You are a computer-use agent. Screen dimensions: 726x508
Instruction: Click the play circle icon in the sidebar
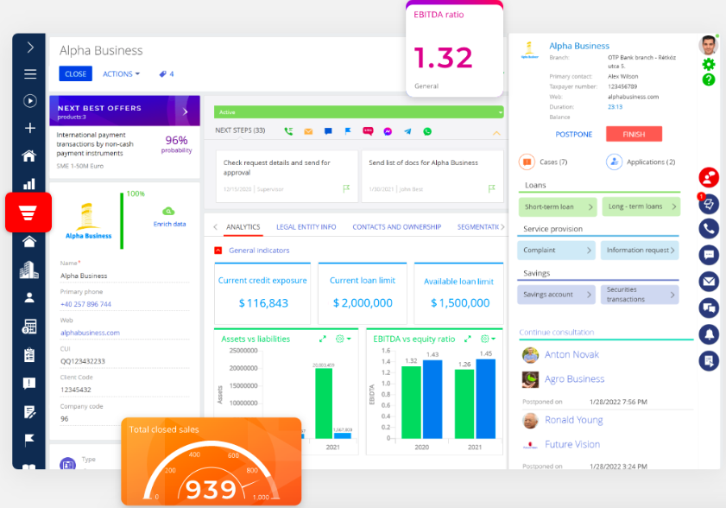click(30, 100)
